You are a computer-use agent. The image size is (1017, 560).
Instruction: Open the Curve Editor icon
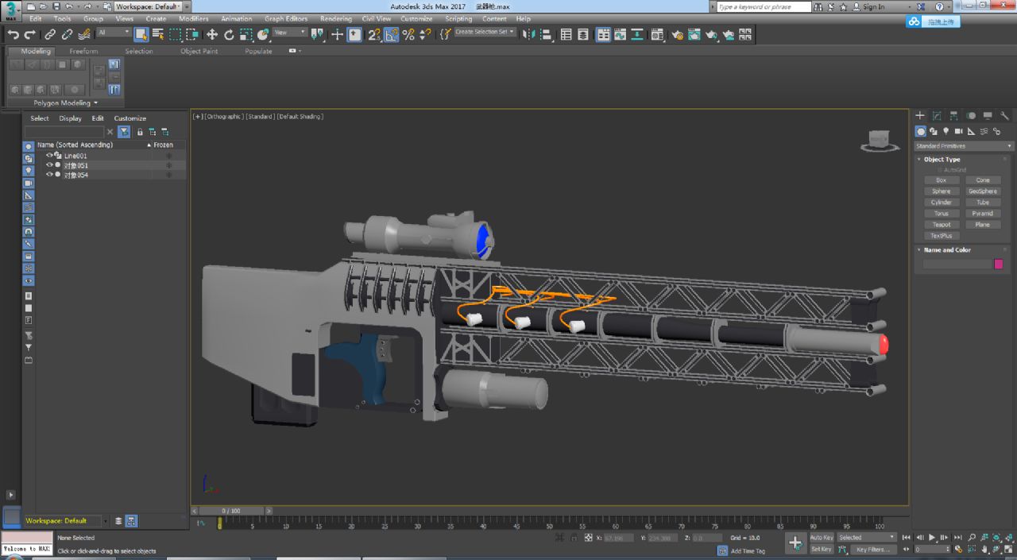(x=620, y=34)
